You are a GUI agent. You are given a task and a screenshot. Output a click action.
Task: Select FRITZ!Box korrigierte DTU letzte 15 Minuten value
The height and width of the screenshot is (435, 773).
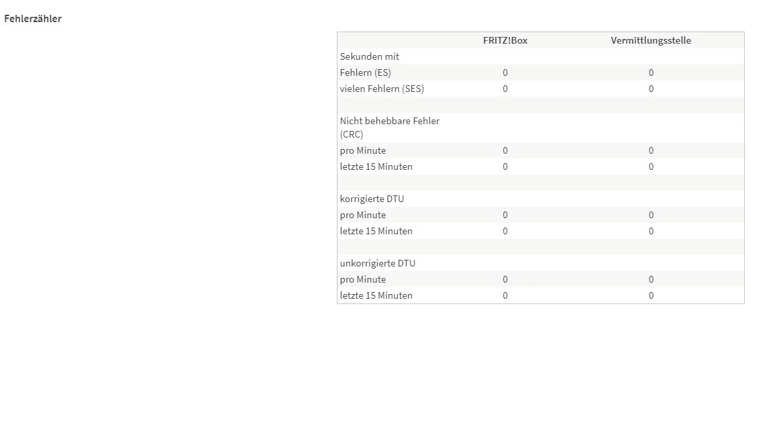click(505, 231)
